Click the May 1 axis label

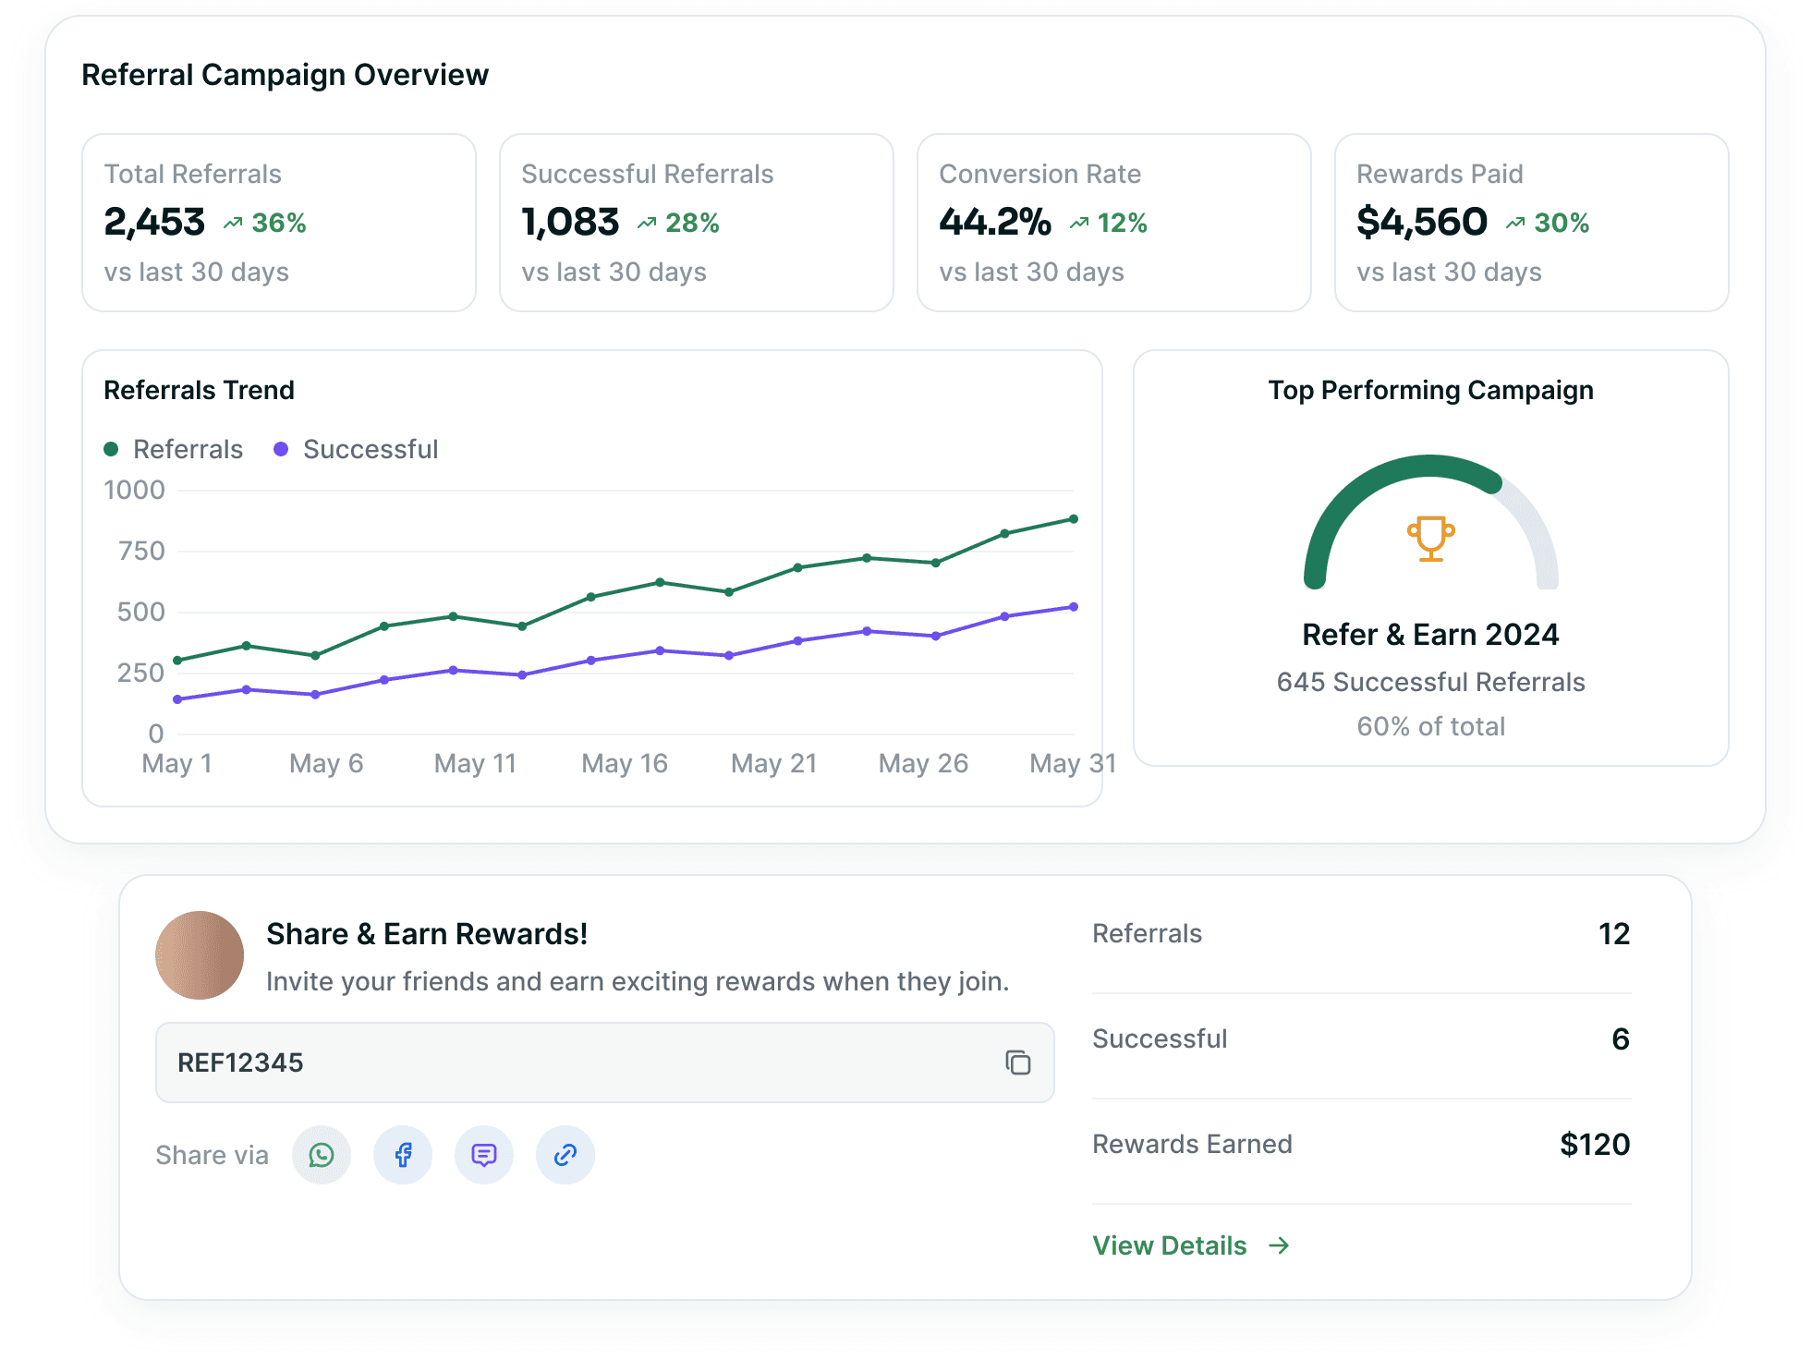click(177, 763)
